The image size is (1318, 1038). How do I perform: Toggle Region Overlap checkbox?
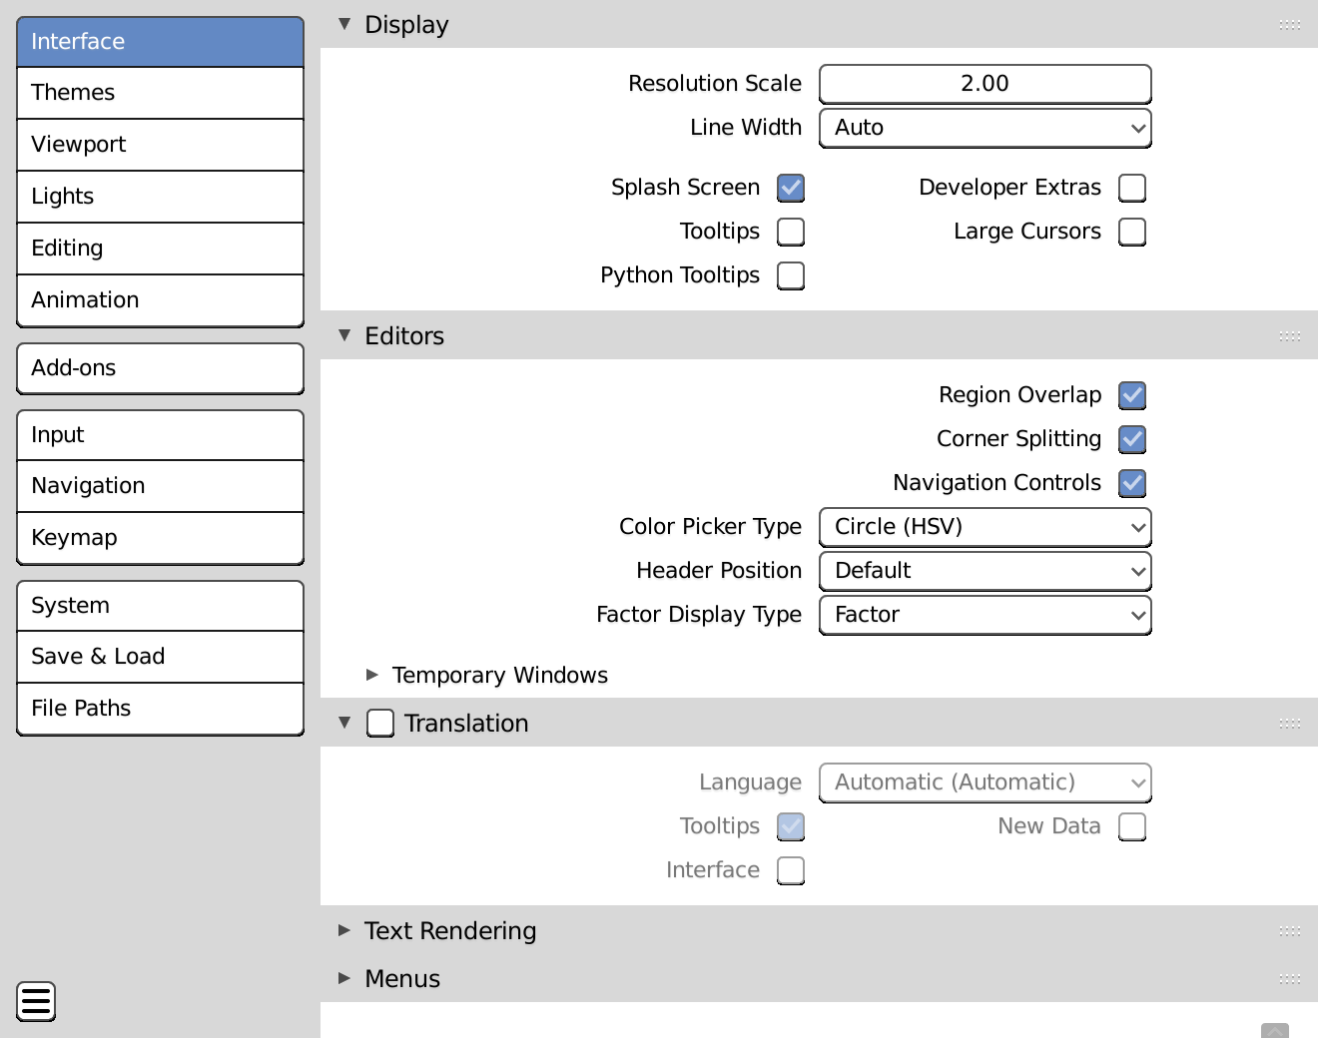pos(1132,395)
